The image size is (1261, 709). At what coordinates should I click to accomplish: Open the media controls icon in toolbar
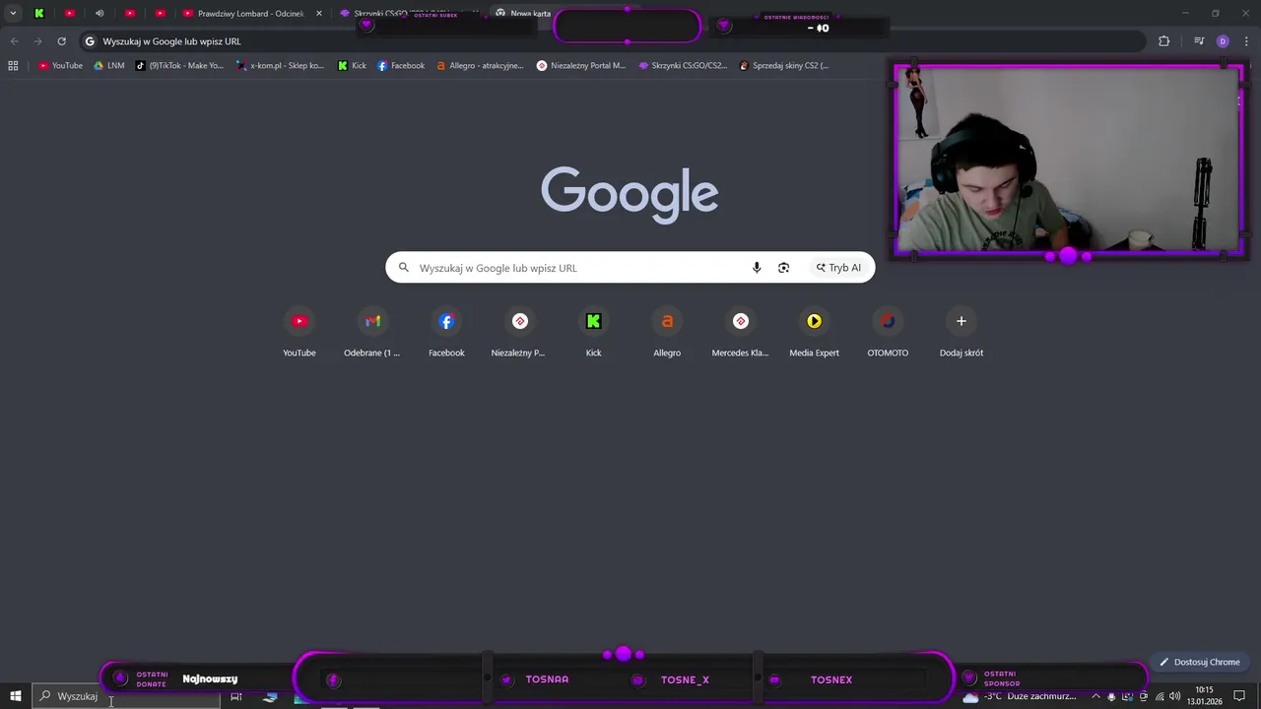(1199, 41)
